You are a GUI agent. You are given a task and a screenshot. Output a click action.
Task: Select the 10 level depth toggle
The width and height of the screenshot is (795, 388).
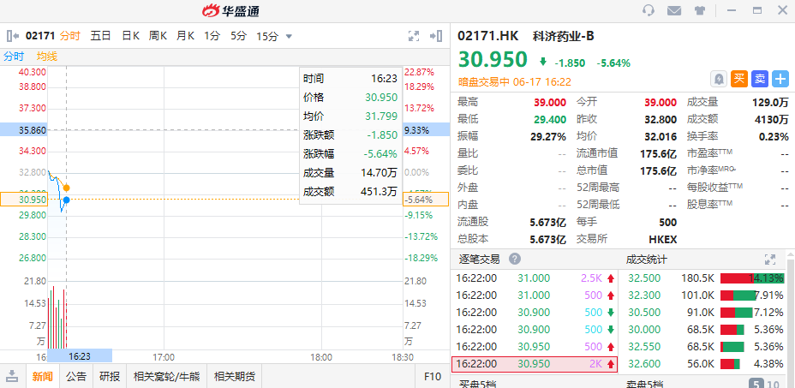(x=774, y=384)
